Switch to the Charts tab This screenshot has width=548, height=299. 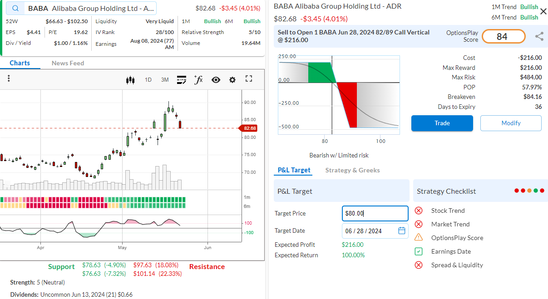click(20, 63)
